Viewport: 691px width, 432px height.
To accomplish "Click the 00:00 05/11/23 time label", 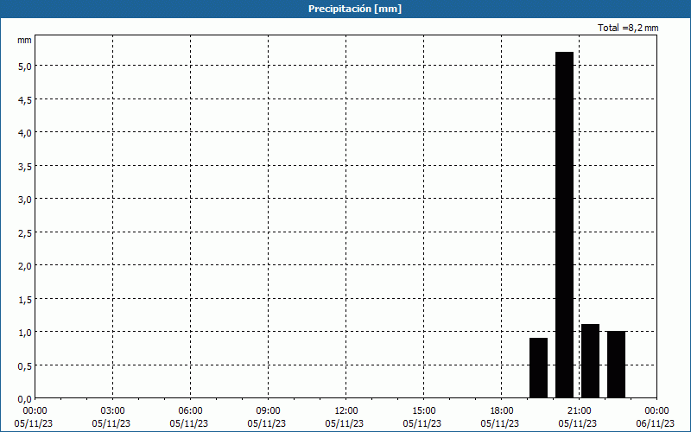I will (34, 417).
